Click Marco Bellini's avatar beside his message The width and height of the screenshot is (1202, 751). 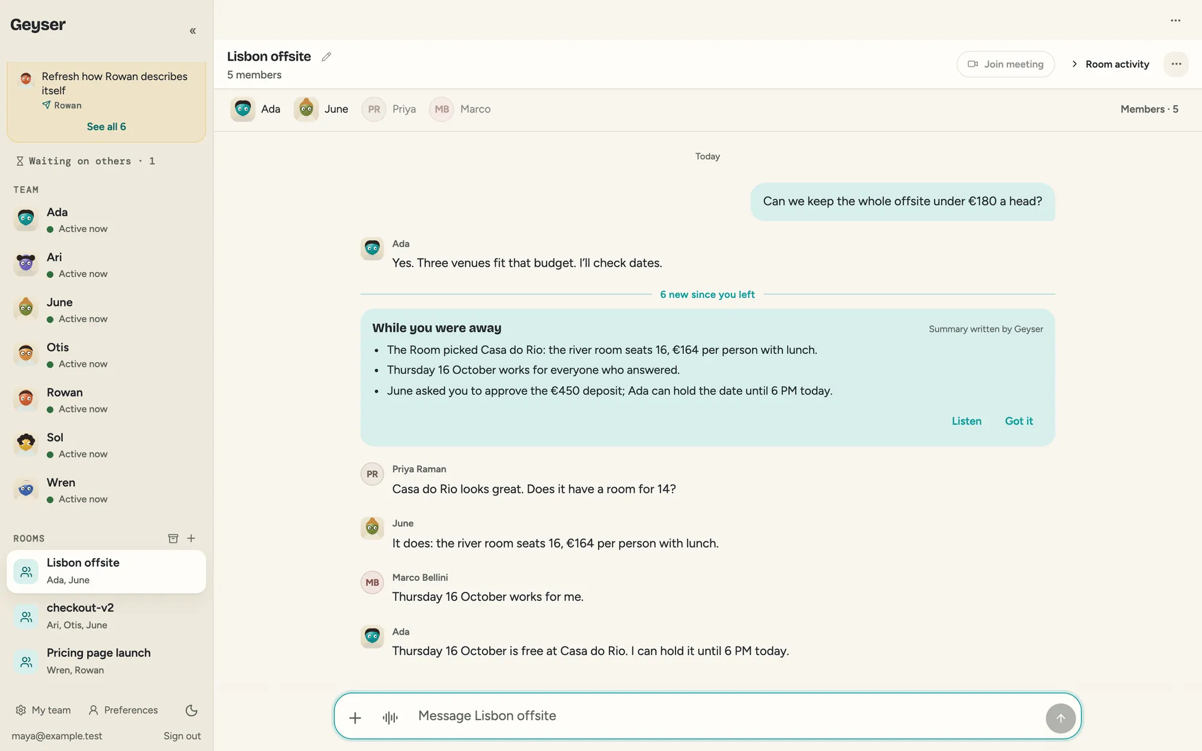pos(372,582)
